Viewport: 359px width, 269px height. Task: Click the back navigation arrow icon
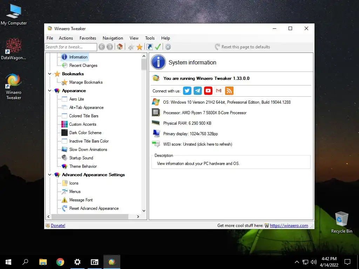coord(102,47)
